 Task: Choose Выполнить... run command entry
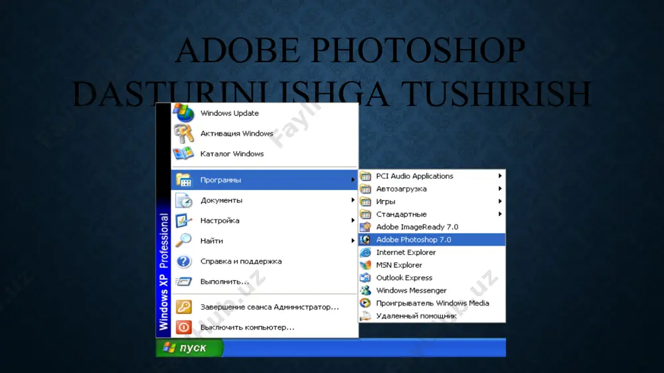pyautogui.click(x=265, y=282)
